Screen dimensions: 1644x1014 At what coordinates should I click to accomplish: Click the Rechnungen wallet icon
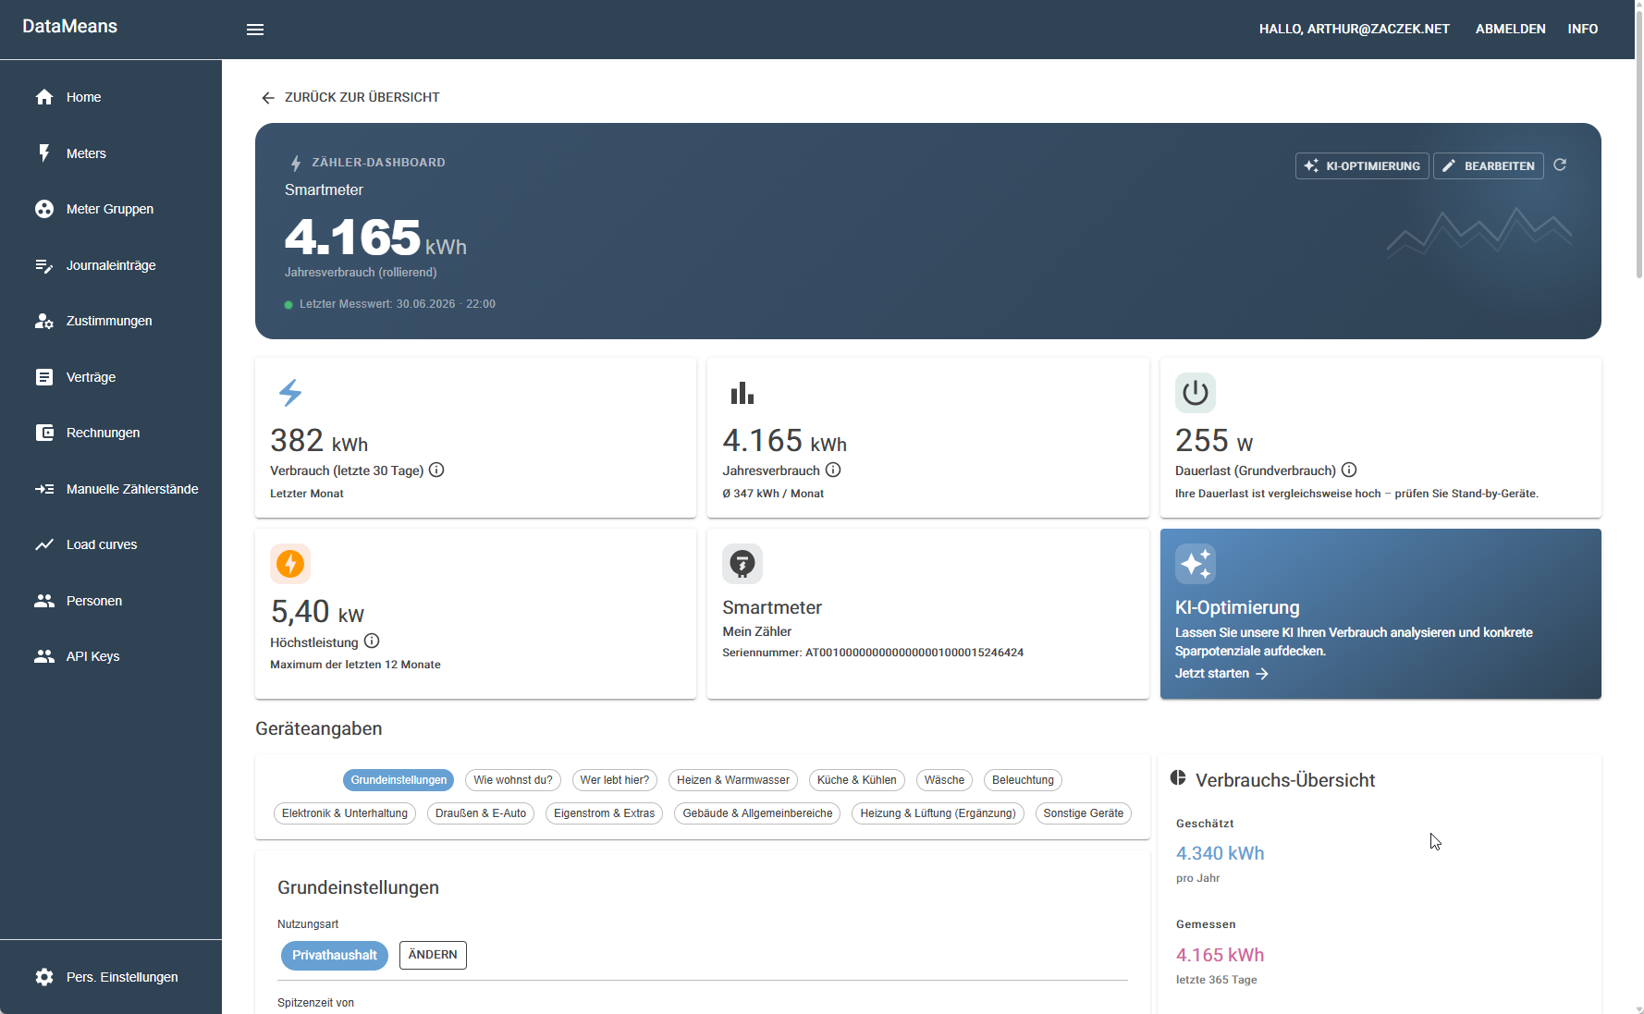tap(44, 433)
